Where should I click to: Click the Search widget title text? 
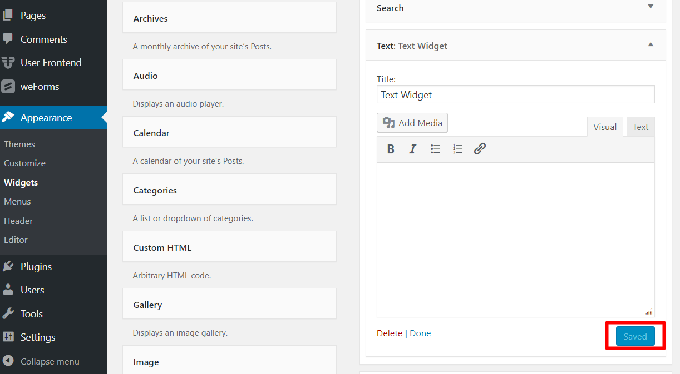390,8
